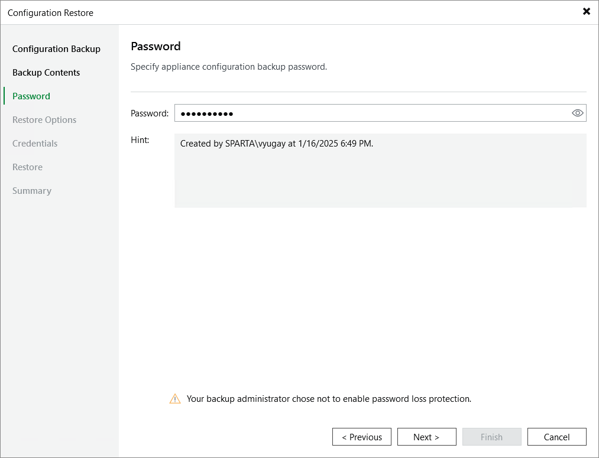Click the Hint text area
599x458 pixels.
(380, 171)
